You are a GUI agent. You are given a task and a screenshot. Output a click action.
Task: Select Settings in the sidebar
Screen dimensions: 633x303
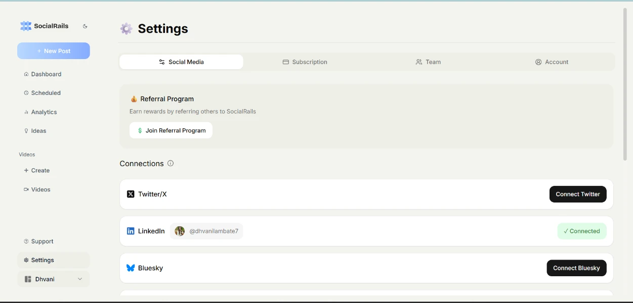[x=54, y=260]
